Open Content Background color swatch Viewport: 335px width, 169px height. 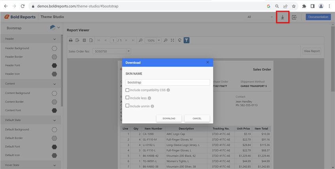(54, 93)
